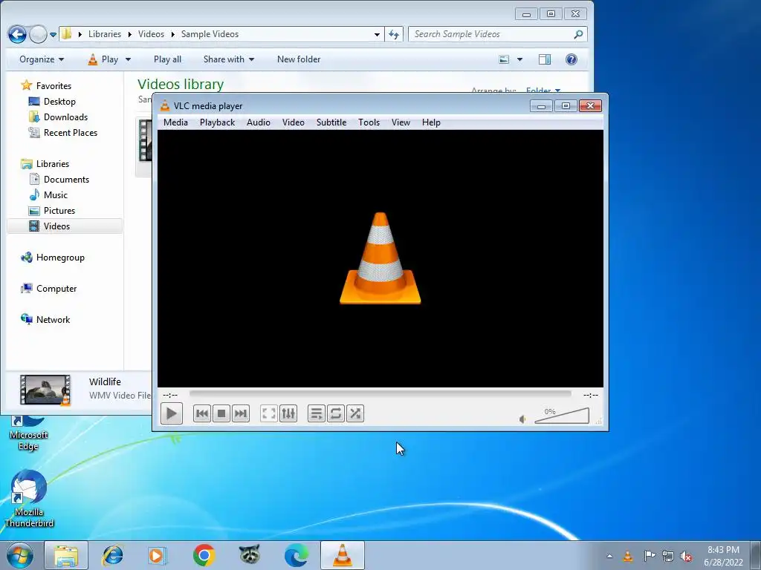Toggle loop mode in VLC
Viewport: 761px width, 570px height.
coord(336,413)
